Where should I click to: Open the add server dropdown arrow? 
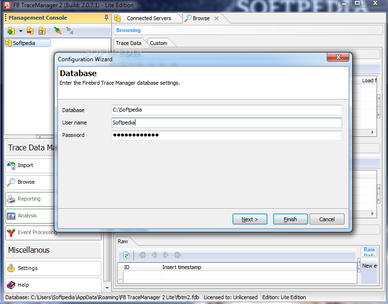(x=21, y=31)
